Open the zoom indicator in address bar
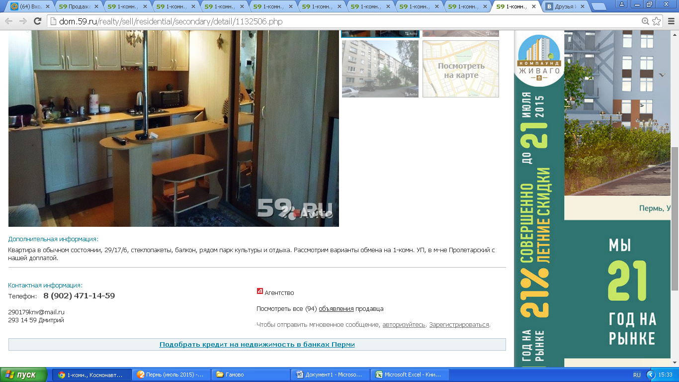 [x=645, y=21]
